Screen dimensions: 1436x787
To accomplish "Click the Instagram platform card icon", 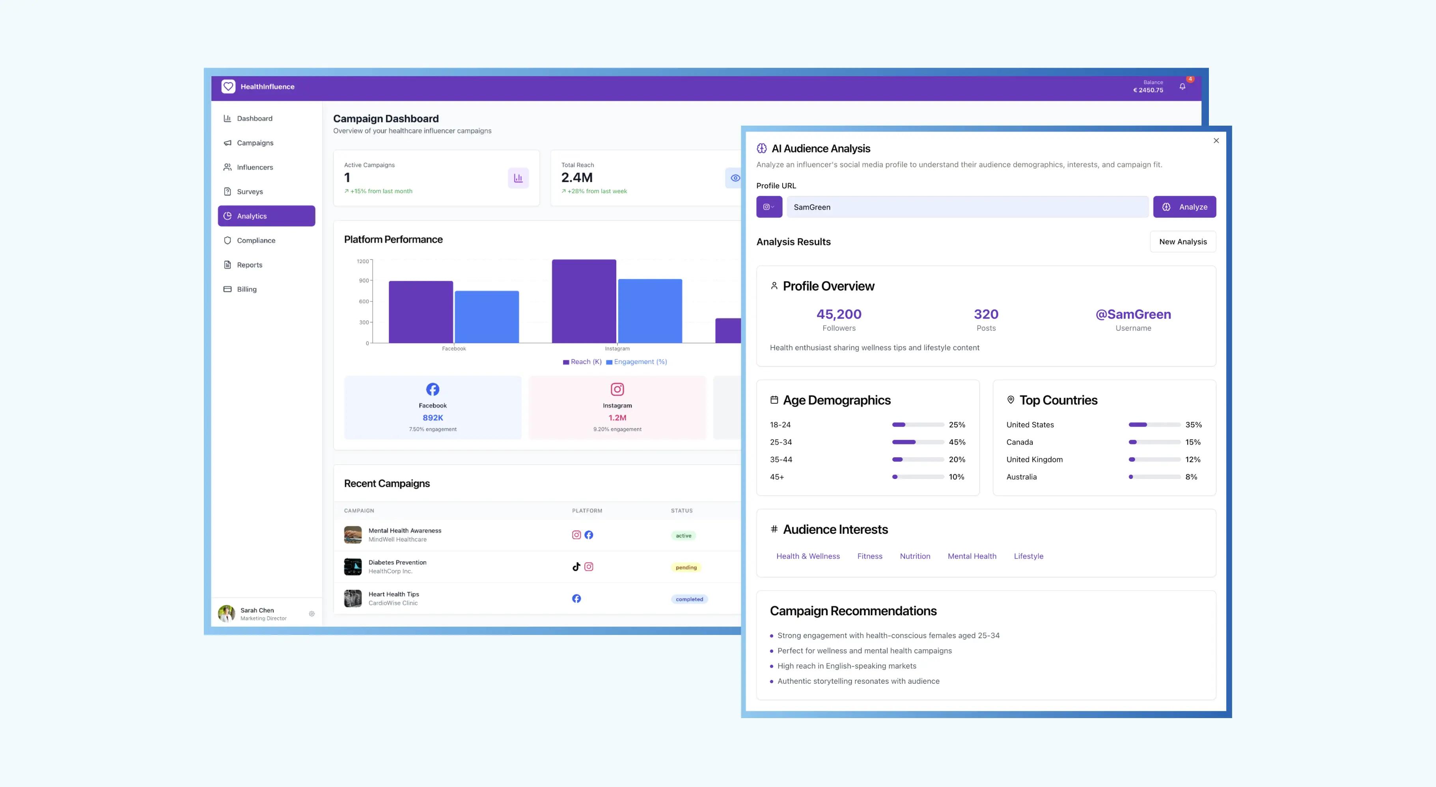I will (x=617, y=389).
